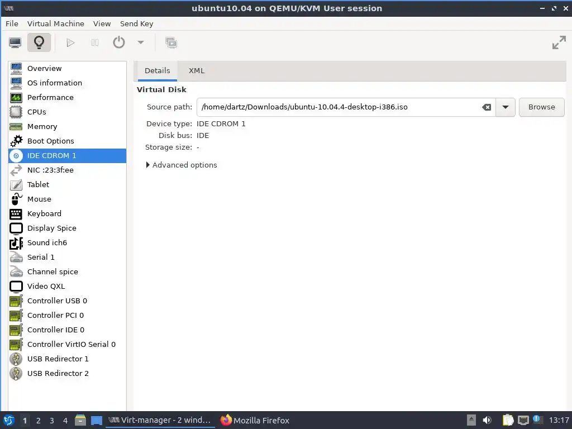The height and width of the screenshot is (429, 572).
Task: Switch to workspace 2
Action: (39, 421)
